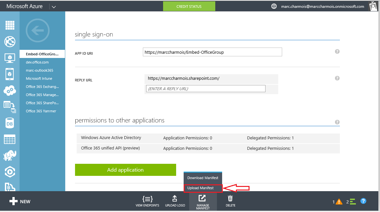The width and height of the screenshot is (380, 212).
Task: Open the warning notifications indicator
Action: (337, 202)
